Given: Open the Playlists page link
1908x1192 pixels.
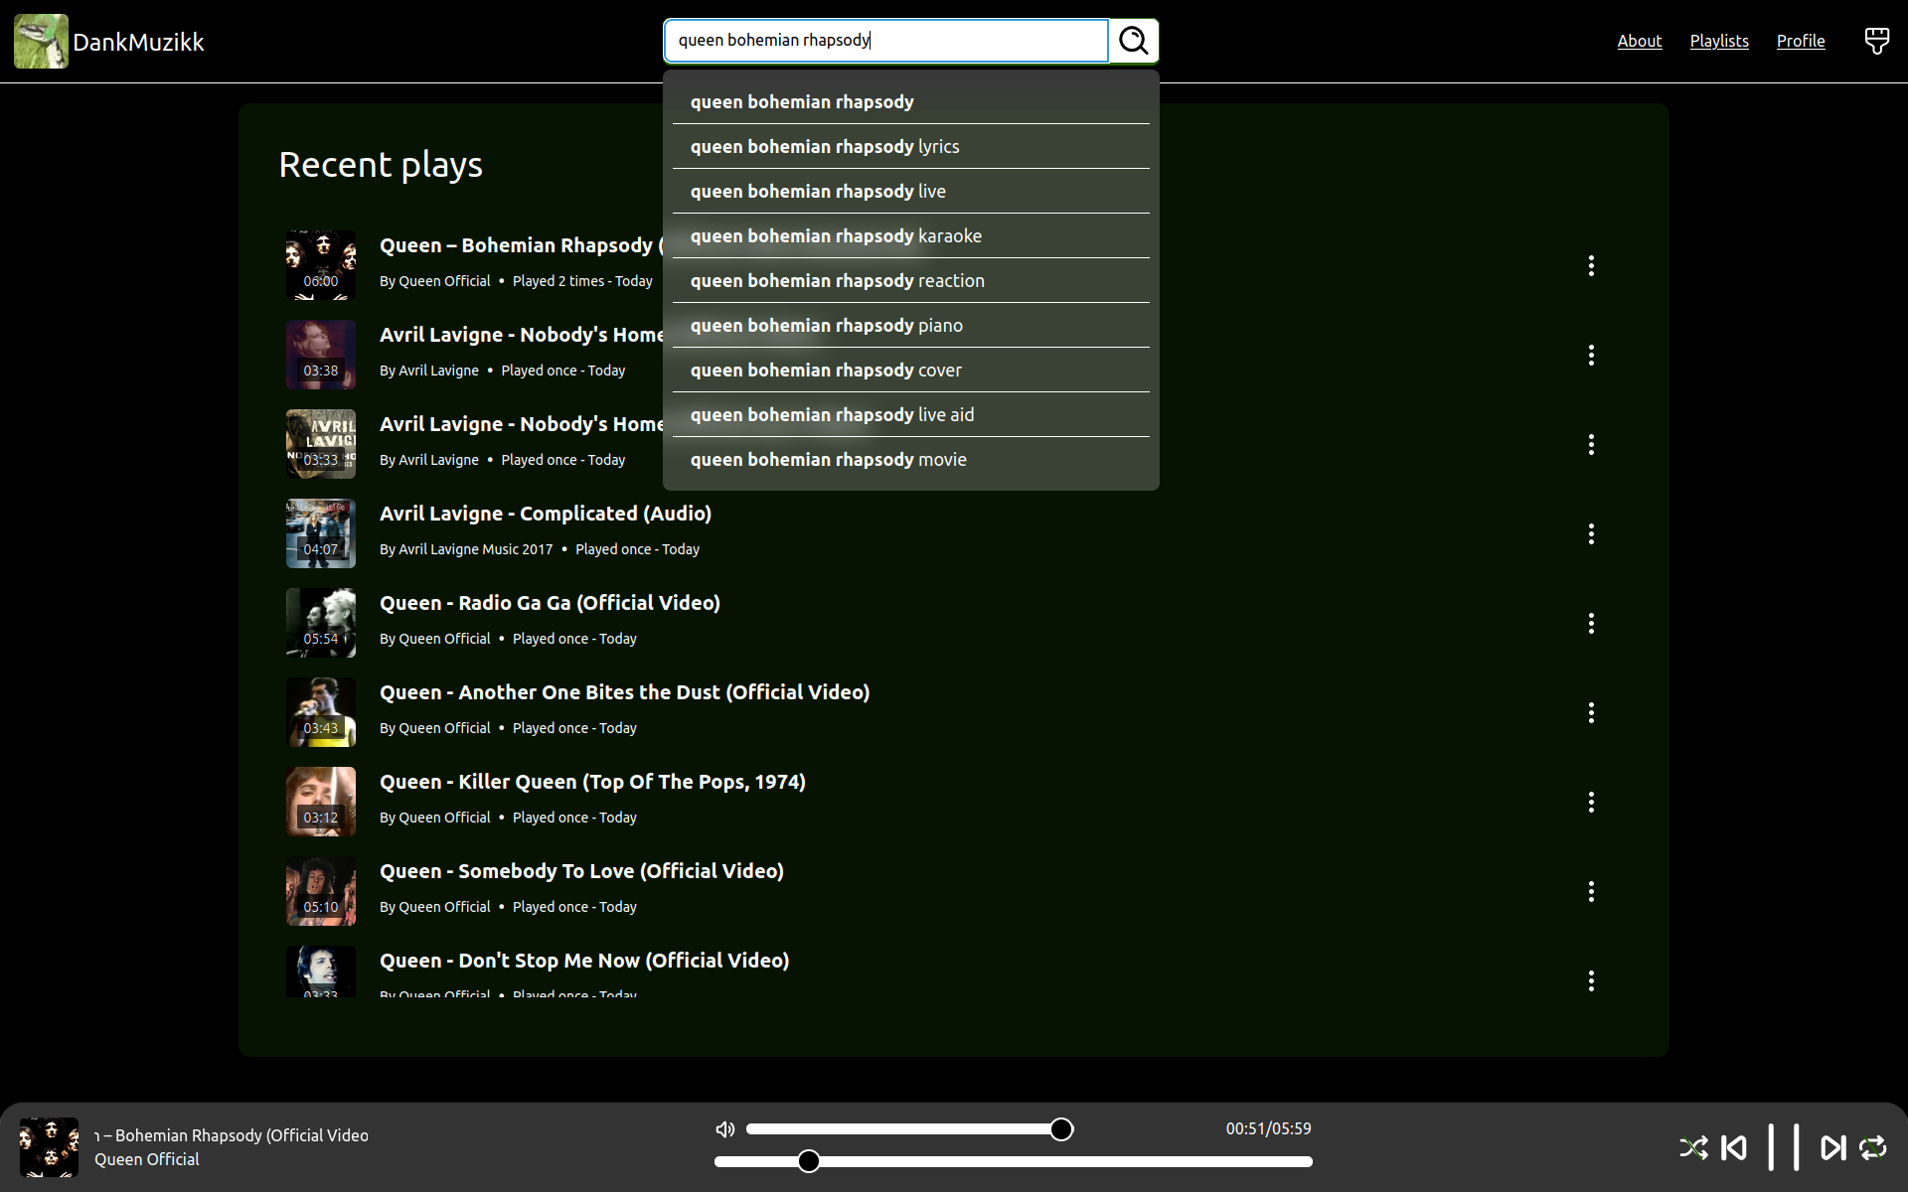Looking at the screenshot, I should (x=1718, y=41).
